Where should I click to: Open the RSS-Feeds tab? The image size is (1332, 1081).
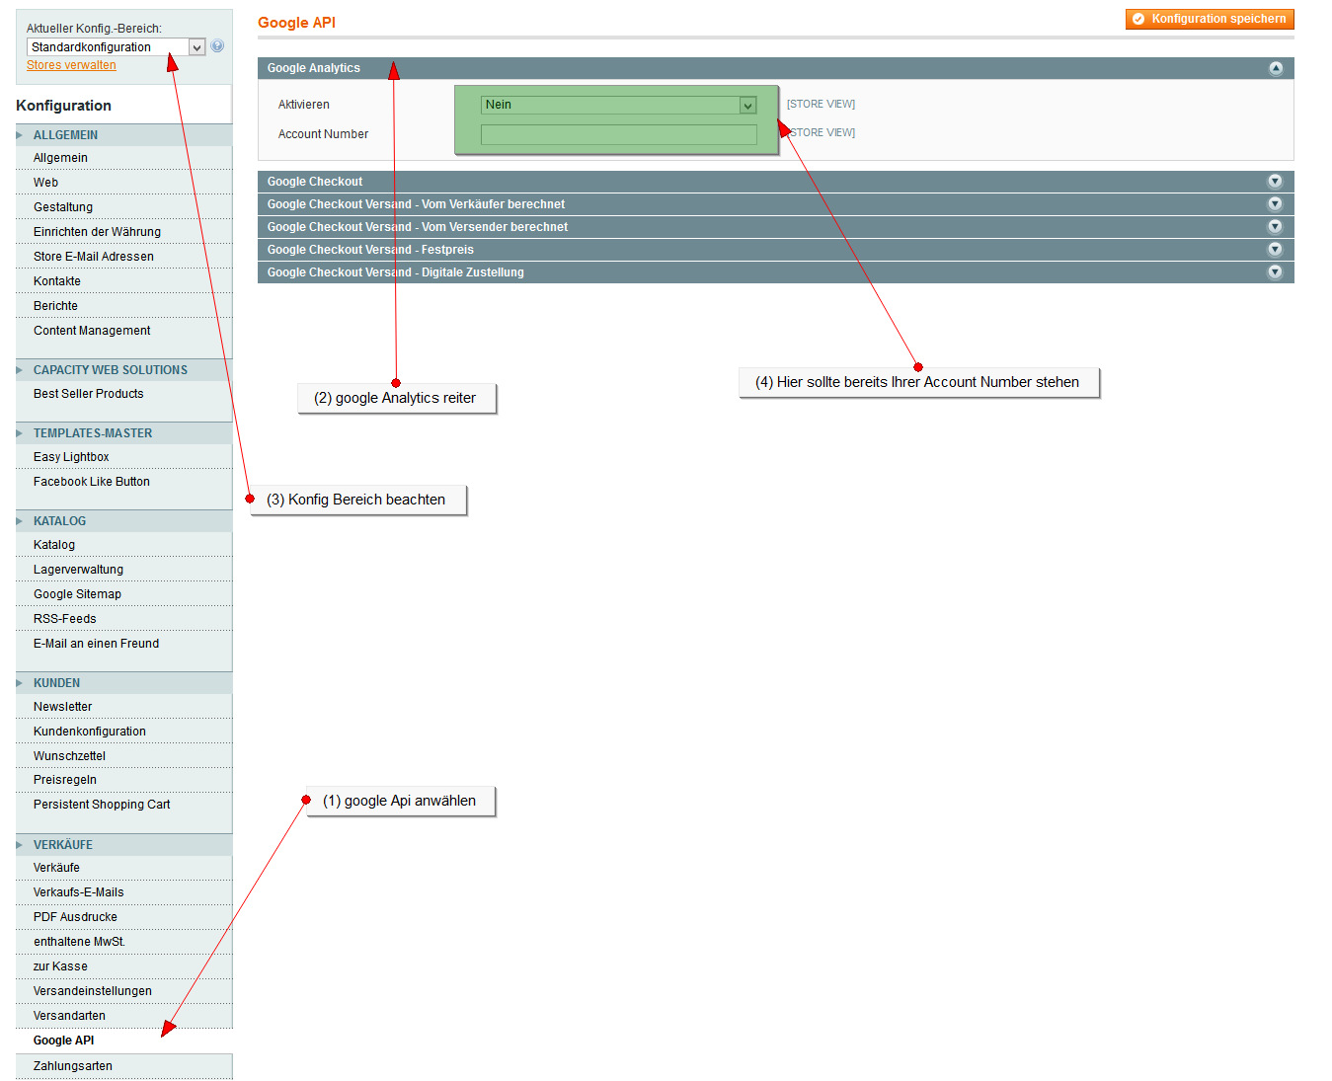coord(123,619)
